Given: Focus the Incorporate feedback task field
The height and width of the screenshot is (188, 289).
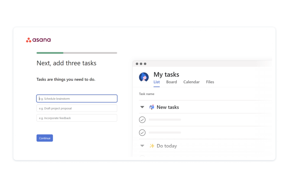Looking at the screenshot, I should pos(77,118).
